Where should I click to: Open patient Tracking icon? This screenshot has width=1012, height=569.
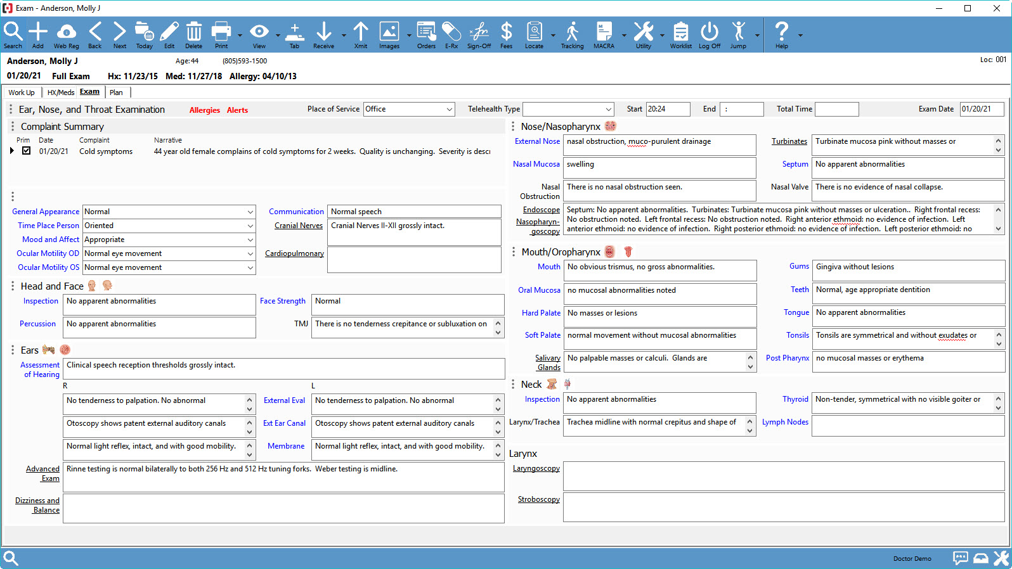572,35
